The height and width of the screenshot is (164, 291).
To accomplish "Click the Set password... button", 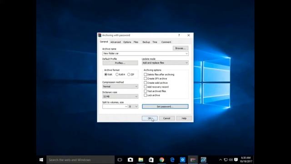I will pos(165,107).
